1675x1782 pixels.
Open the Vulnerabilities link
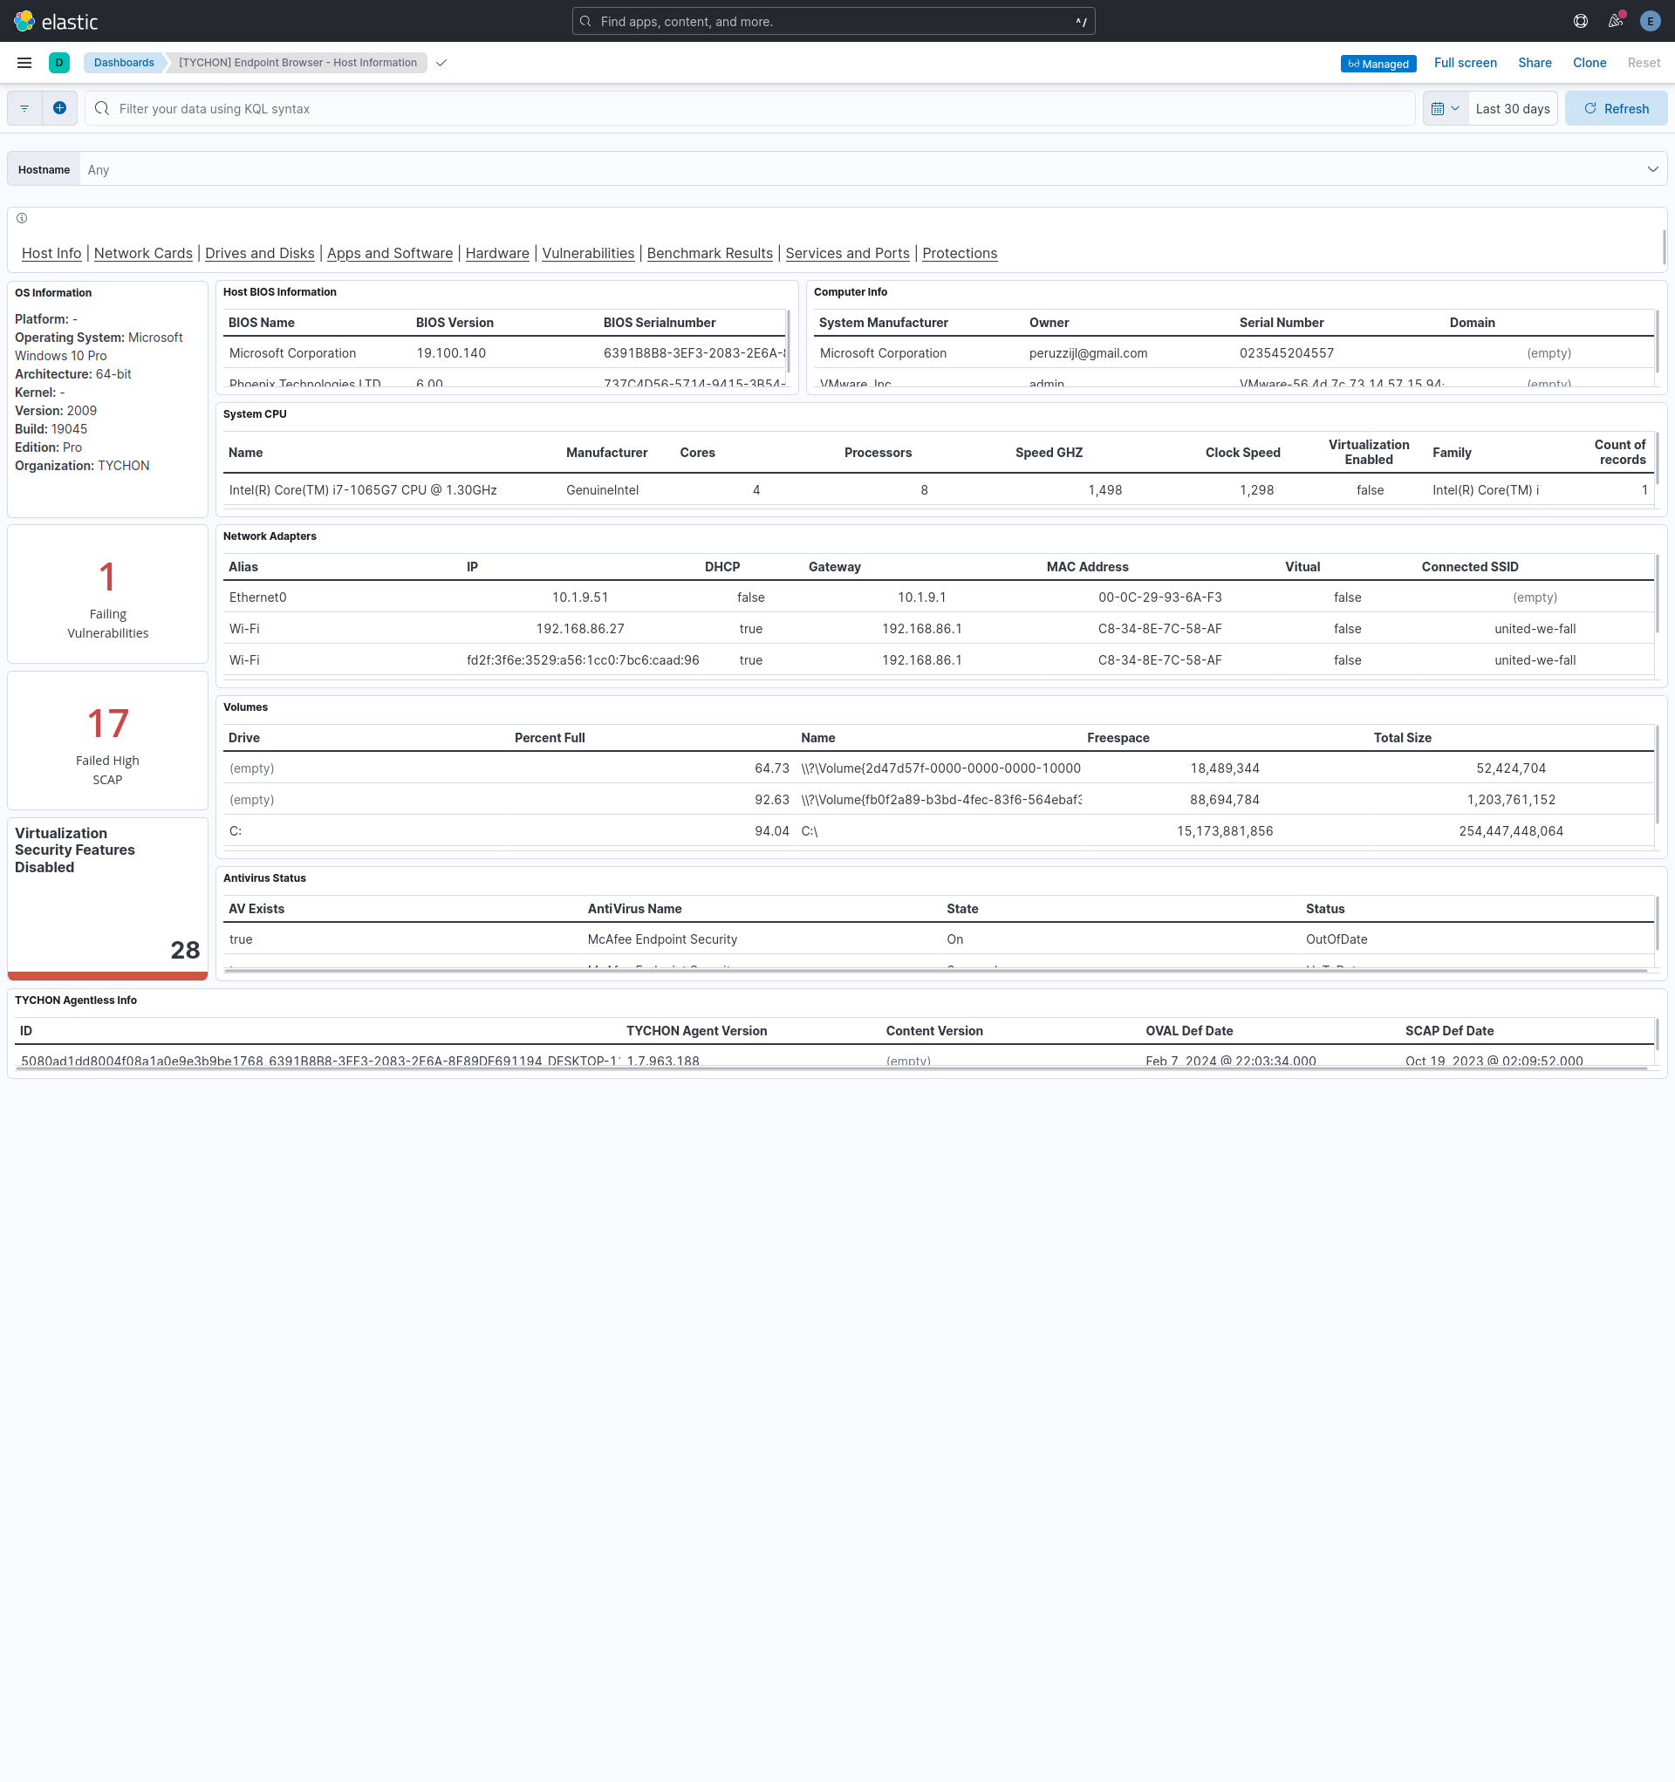click(x=588, y=253)
